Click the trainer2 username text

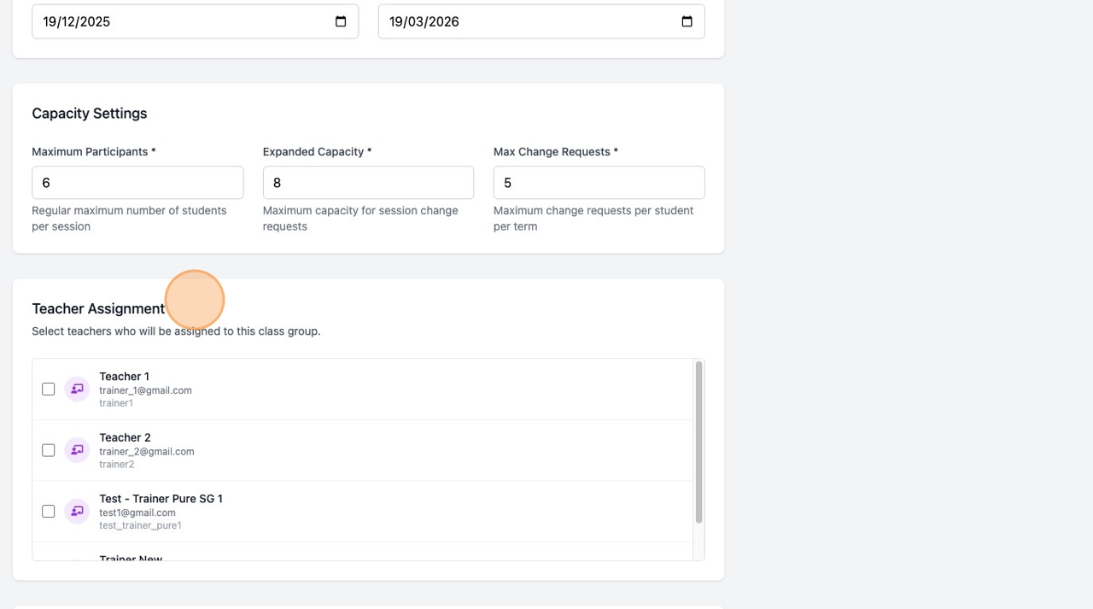pos(117,465)
